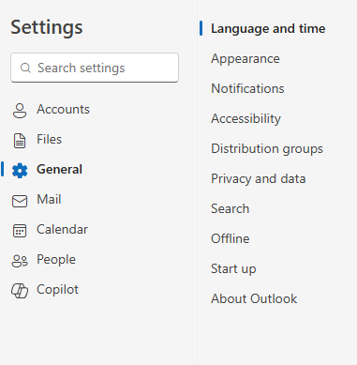The height and width of the screenshot is (365, 357).
Task: Focus the Search settings field
Action: click(95, 68)
